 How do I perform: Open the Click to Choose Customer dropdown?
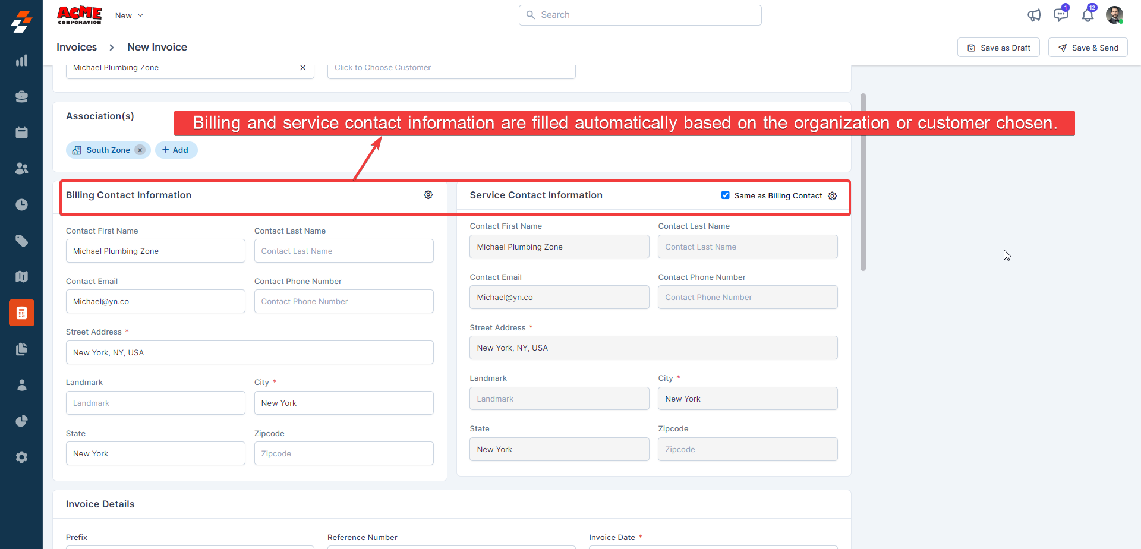[451, 69]
